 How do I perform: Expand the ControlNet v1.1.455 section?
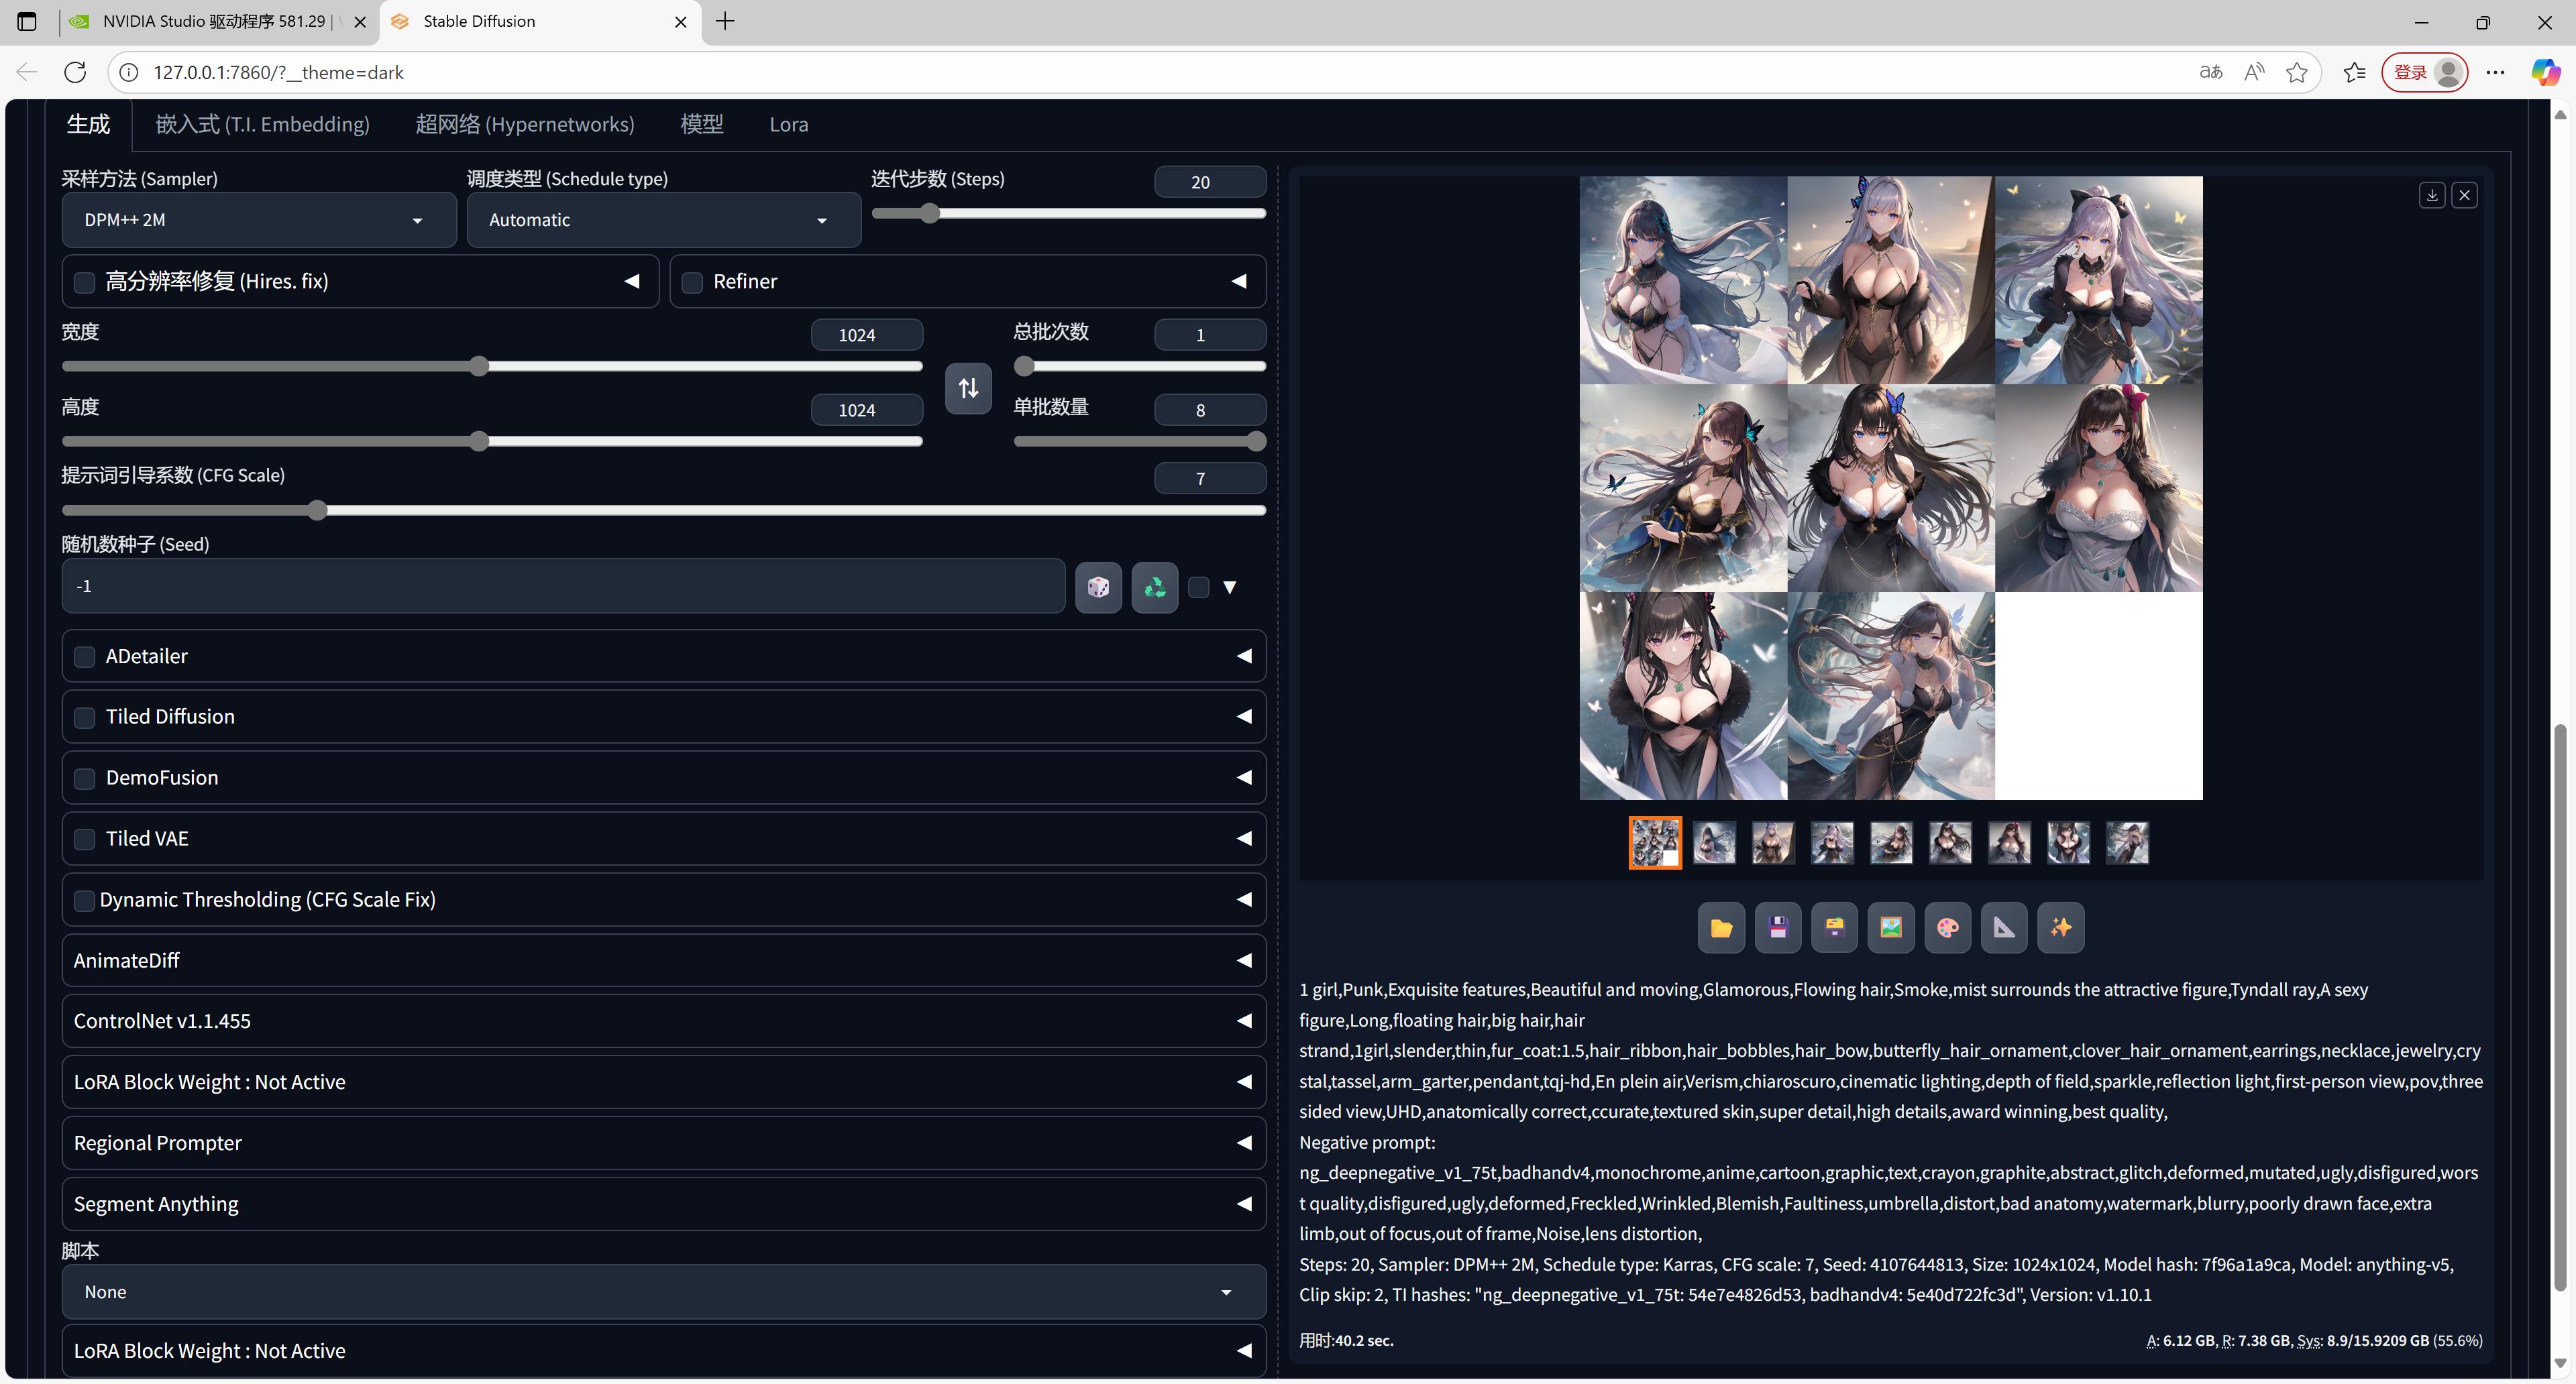tap(663, 1021)
